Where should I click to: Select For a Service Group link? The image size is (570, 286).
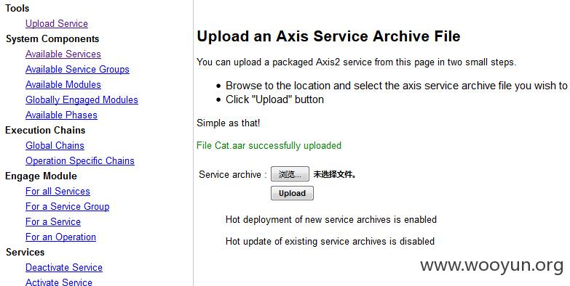tap(67, 206)
